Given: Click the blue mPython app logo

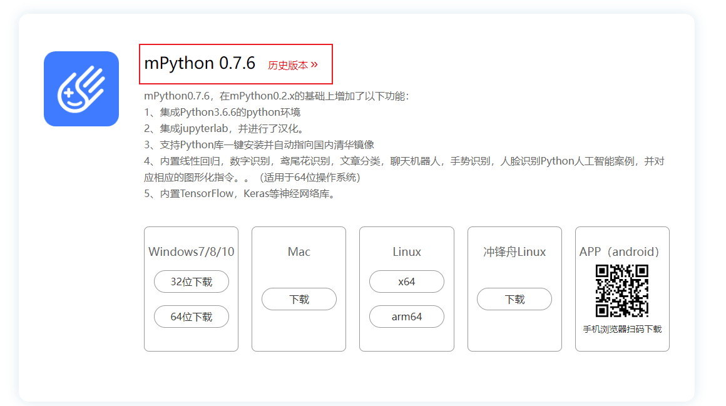Looking at the screenshot, I should (x=81, y=88).
